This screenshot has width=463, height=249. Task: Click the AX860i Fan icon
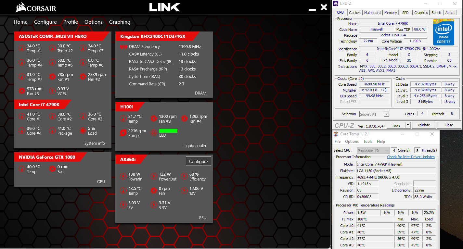(x=154, y=191)
